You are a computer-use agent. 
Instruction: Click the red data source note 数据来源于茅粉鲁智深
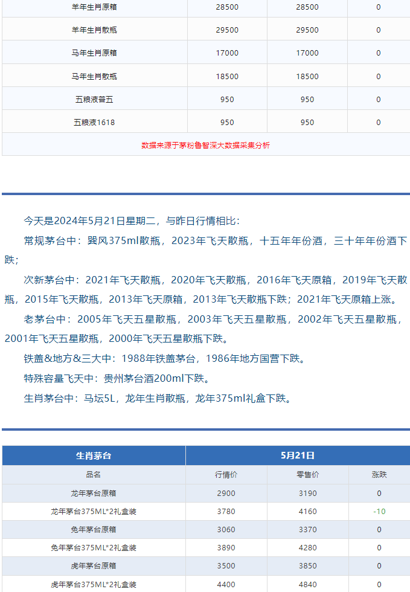click(x=206, y=146)
